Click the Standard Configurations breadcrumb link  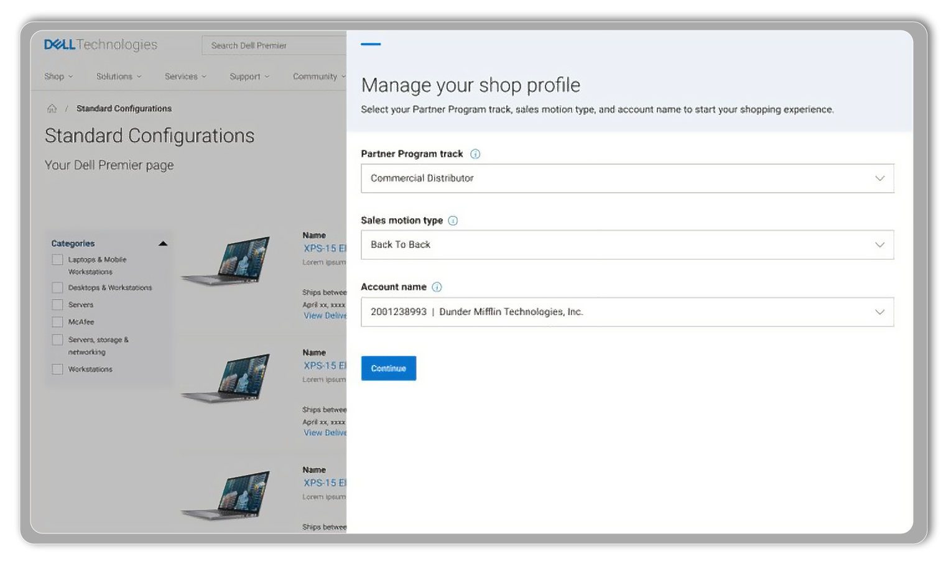coord(124,109)
